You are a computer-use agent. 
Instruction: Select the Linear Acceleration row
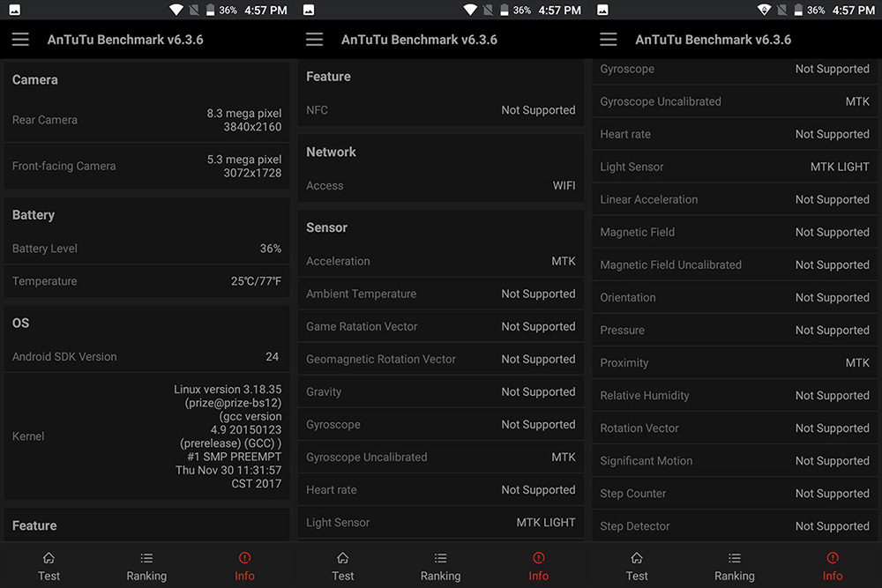[x=735, y=199]
